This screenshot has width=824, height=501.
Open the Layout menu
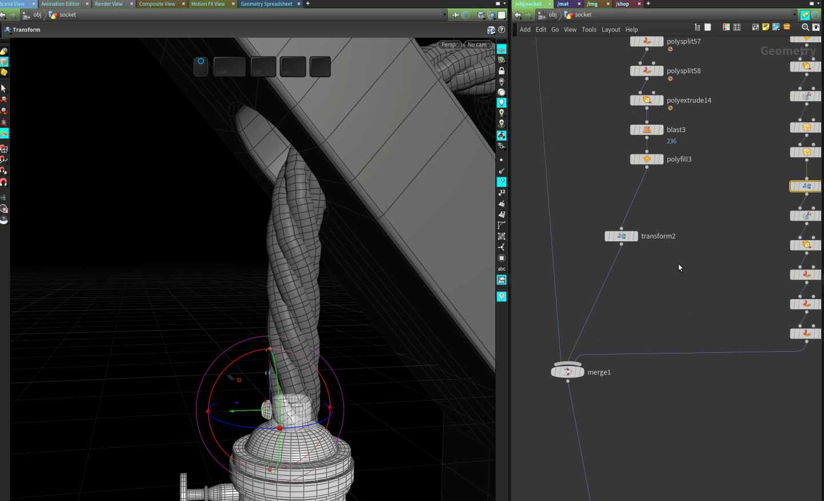pyautogui.click(x=610, y=30)
